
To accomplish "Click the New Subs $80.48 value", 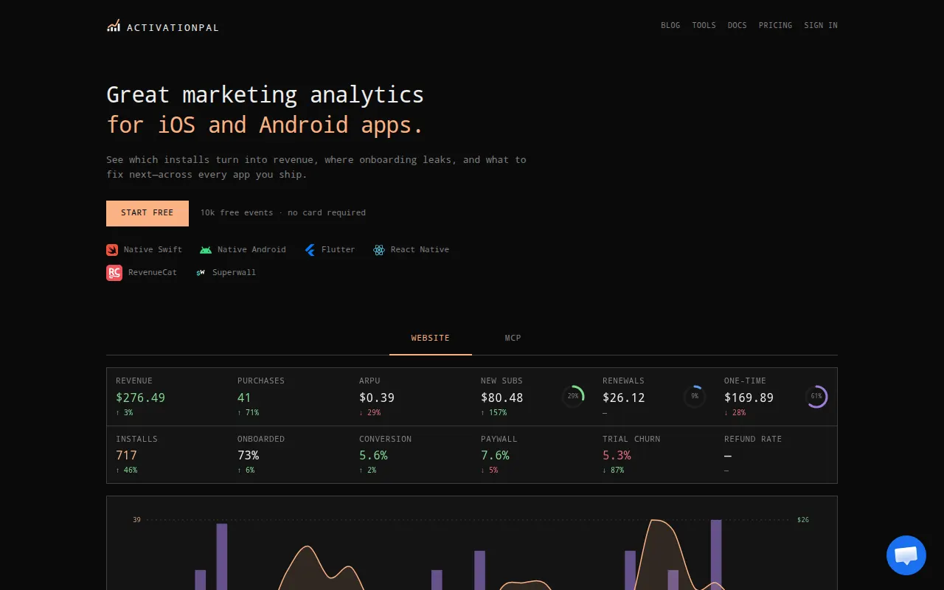I will [x=502, y=398].
